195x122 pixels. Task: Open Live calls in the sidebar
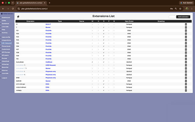(x=5, y=27)
